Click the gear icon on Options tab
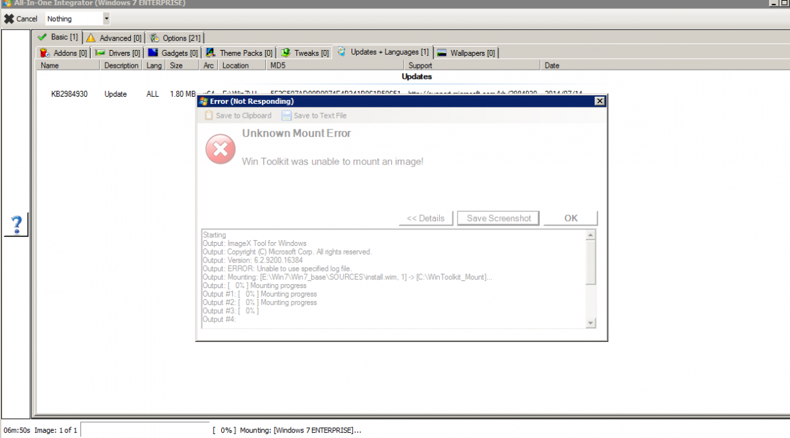The width and height of the screenshot is (790, 438). [153, 38]
